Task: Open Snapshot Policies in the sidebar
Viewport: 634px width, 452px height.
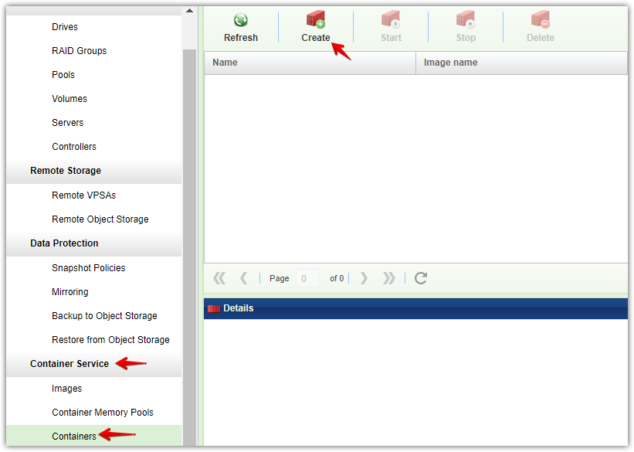Action: [89, 268]
